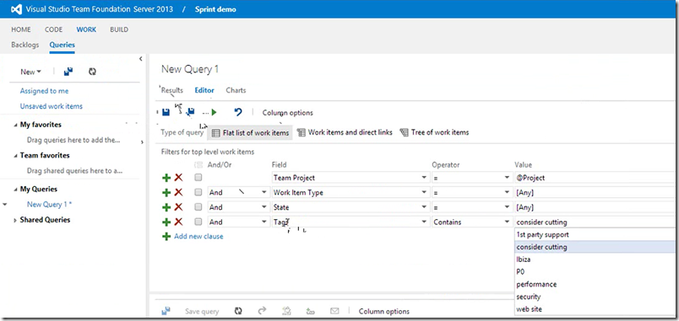Refresh the query list in left pane

[x=92, y=72]
